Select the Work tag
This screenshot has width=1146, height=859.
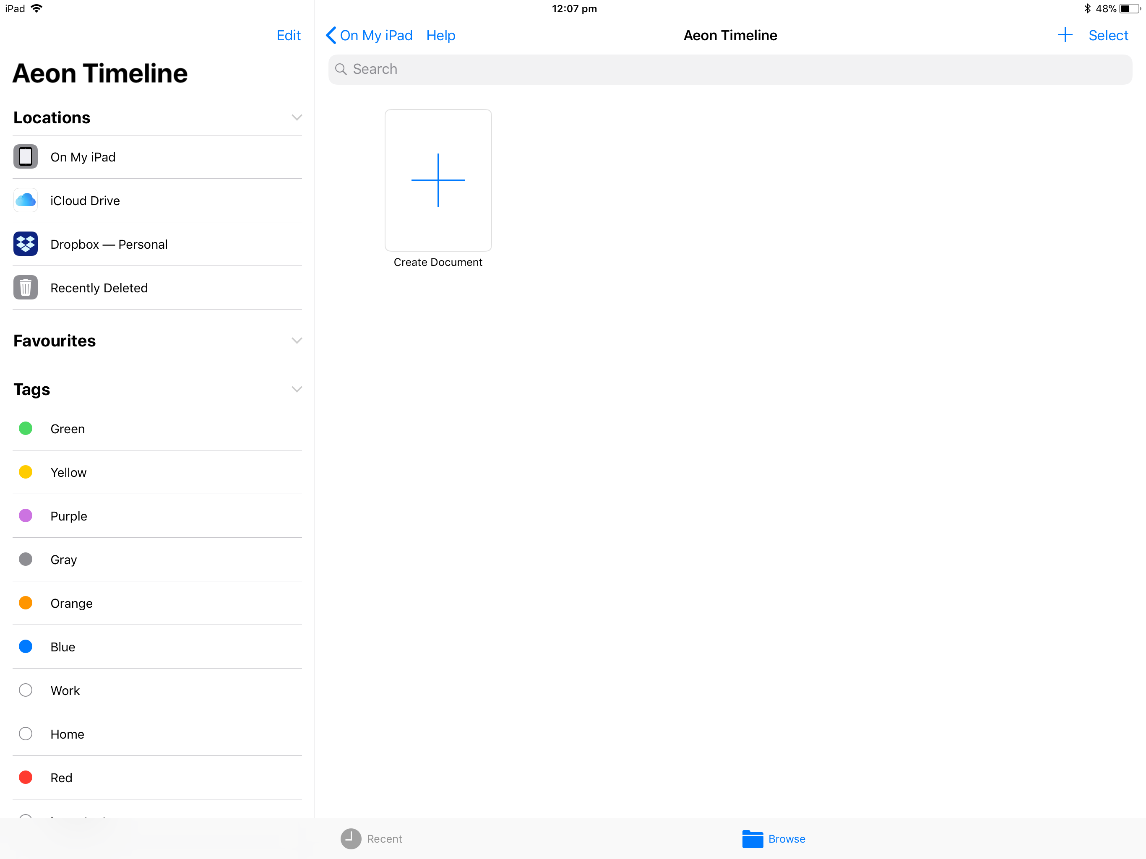[66, 690]
